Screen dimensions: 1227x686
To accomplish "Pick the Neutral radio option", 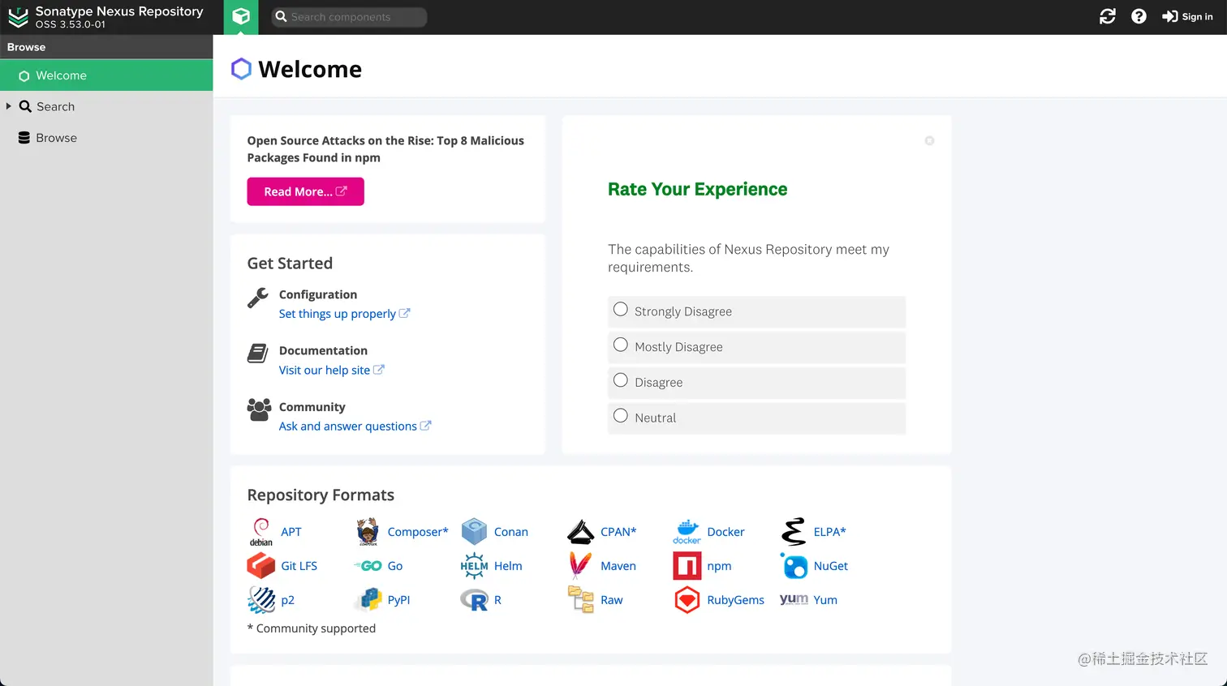I will [x=621, y=416].
